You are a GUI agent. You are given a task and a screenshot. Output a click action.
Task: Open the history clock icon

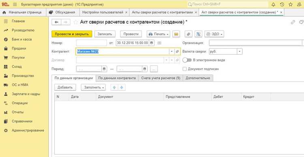click(282, 4)
